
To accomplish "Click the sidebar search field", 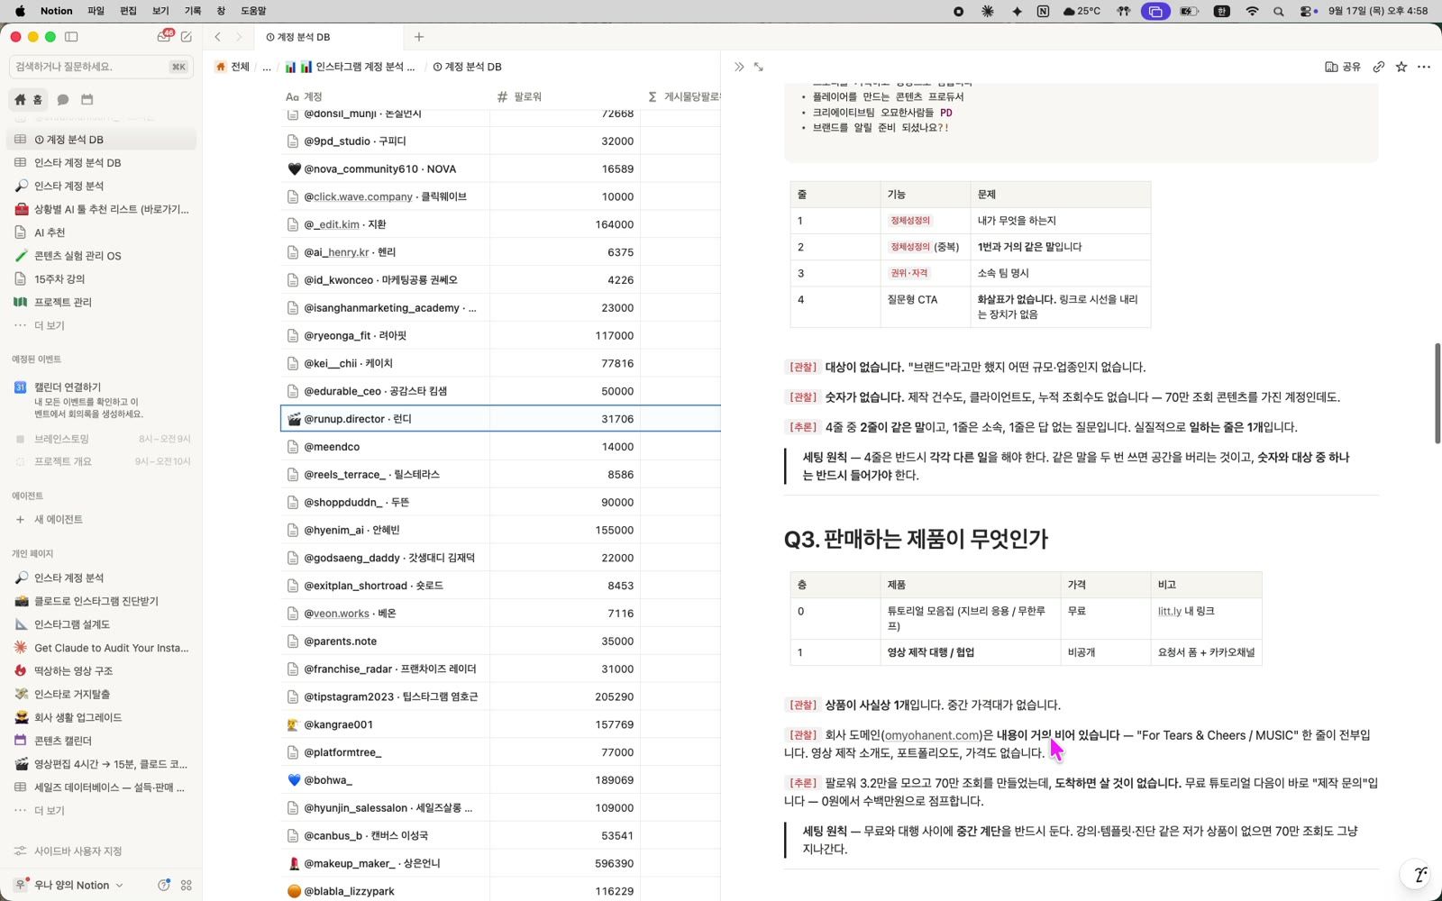I will coord(101,67).
